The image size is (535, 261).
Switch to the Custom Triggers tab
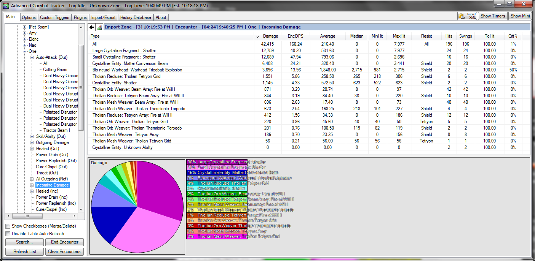click(55, 17)
